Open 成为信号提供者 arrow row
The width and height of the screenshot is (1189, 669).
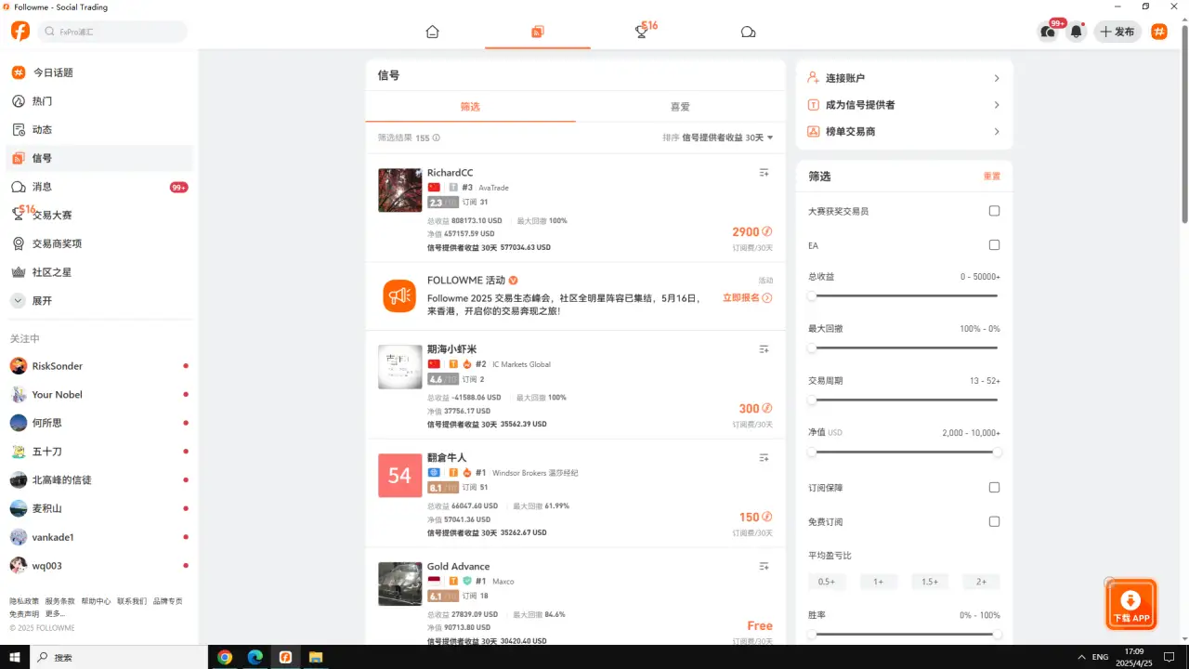pos(904,105)
